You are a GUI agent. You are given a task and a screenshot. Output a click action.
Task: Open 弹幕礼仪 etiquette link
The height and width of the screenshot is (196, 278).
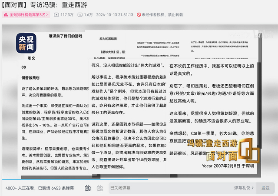click(244, 188)
